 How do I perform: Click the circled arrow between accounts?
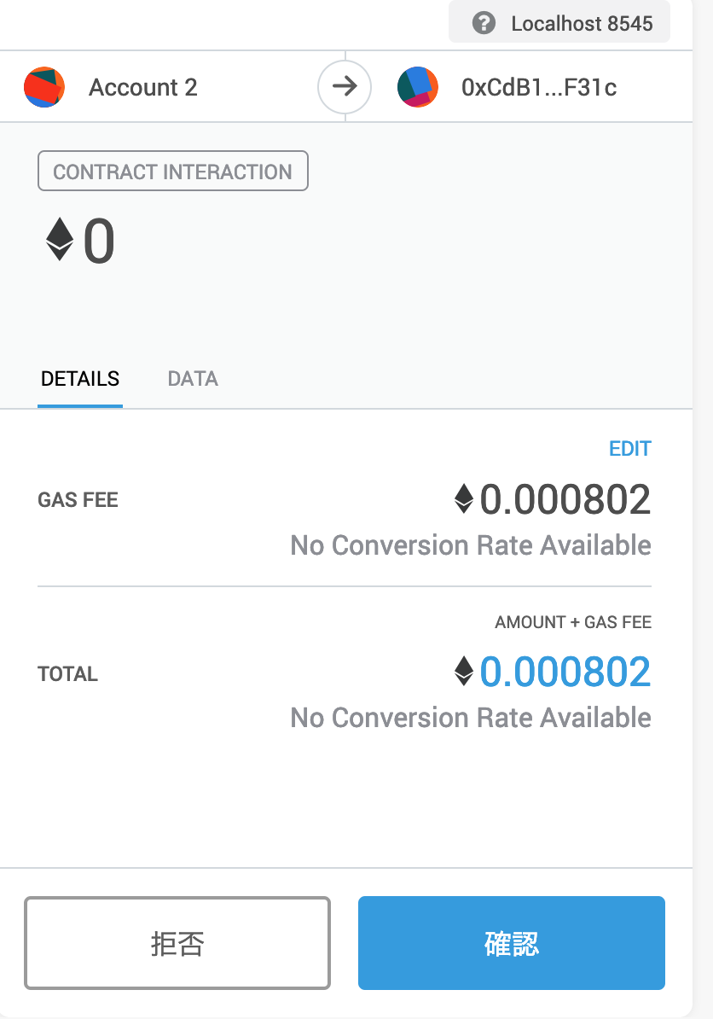click(345, 87)
